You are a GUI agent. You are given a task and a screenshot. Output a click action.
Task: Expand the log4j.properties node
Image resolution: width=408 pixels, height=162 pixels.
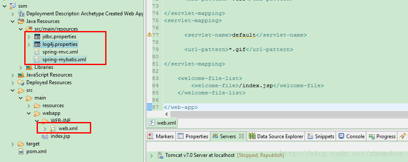[29, 44]
